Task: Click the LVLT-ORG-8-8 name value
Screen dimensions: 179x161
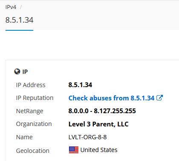Action: (87, 137)
